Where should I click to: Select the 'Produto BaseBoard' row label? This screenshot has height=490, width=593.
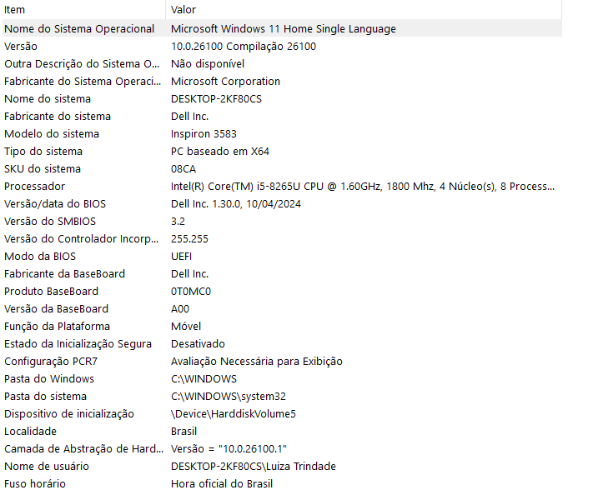[52, 292]
